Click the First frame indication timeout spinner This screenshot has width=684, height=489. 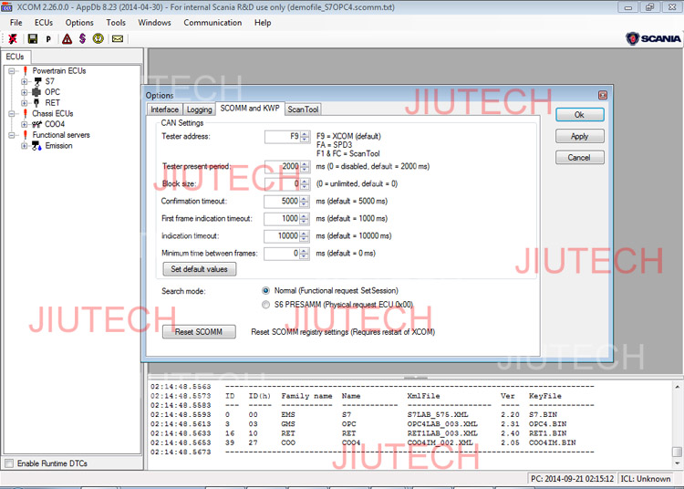305,219
